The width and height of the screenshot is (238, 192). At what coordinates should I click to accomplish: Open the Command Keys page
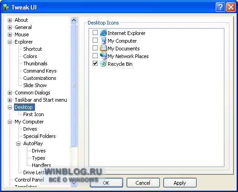point(40,71)
